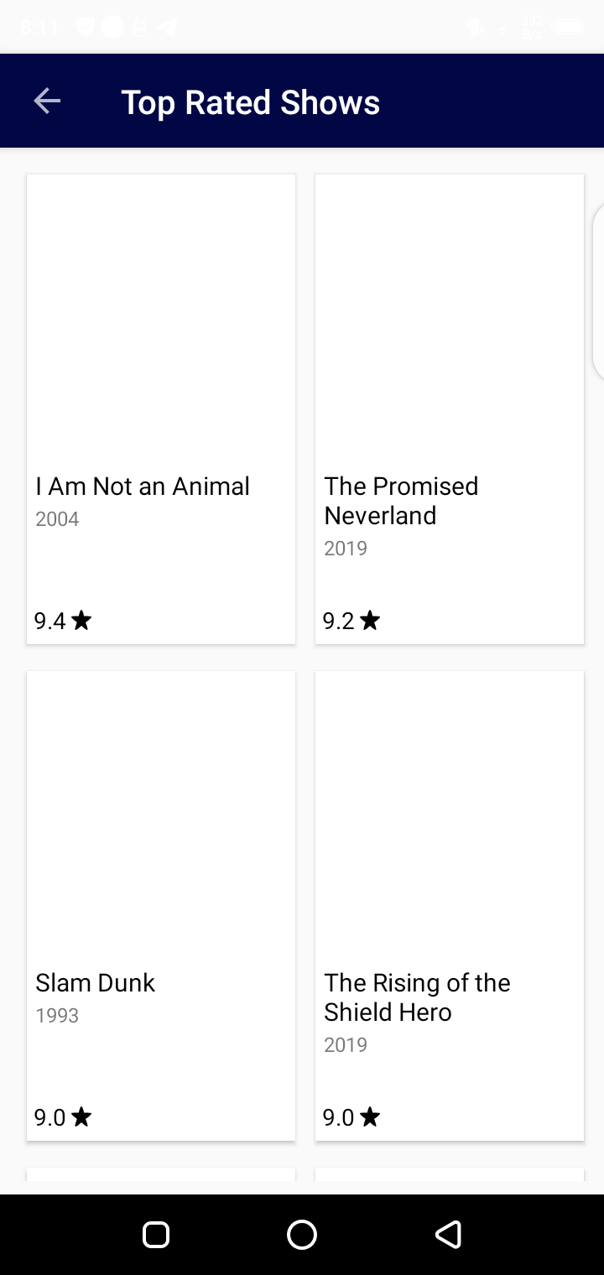Tap "The Rising of the Shield Hero" title
The image size is (604, 1275).
[x=417, y=997]
